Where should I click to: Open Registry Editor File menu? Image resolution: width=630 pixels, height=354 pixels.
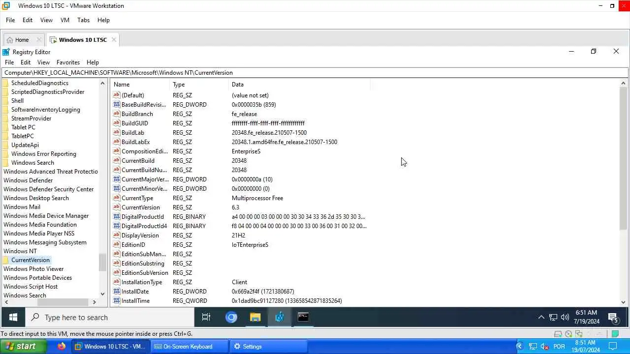[9, 62]
